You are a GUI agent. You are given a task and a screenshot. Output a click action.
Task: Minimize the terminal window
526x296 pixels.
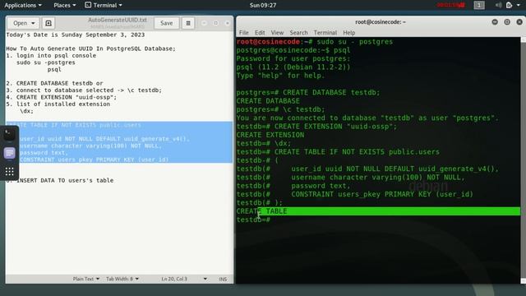495,22
